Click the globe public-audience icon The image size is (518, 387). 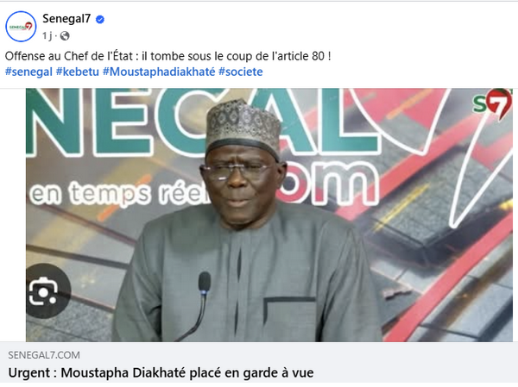(65, 35)
